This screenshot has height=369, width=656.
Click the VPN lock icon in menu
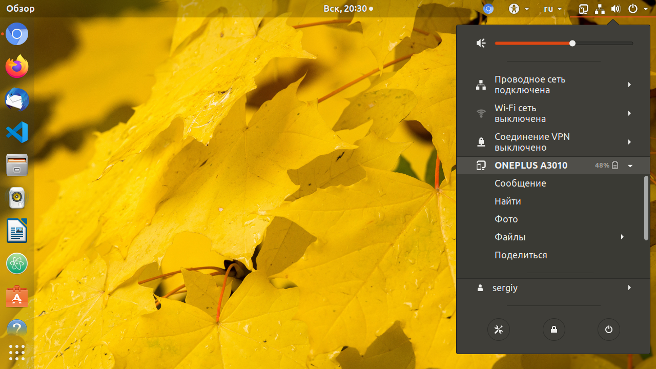click(481, 142)
